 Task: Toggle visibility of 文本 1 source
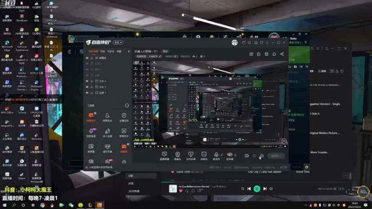point(87,87)
